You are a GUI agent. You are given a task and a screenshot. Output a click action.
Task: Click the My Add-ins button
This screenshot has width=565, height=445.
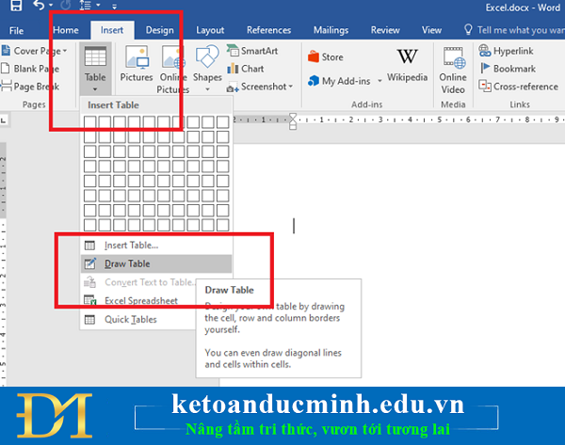click(339, 81)
